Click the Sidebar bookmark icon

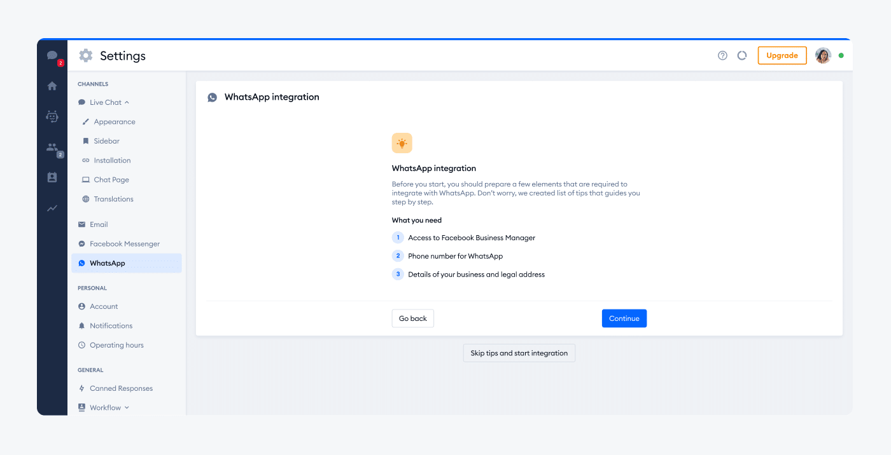click(86, 141)
